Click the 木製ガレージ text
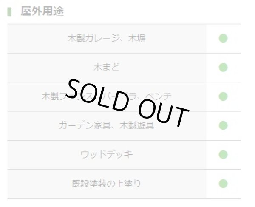The height and width of the screenshot is (207, 255). click(98, 39)
